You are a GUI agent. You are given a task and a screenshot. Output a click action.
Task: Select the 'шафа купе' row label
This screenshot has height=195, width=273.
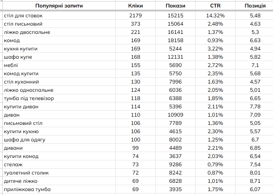coord(18,57)
